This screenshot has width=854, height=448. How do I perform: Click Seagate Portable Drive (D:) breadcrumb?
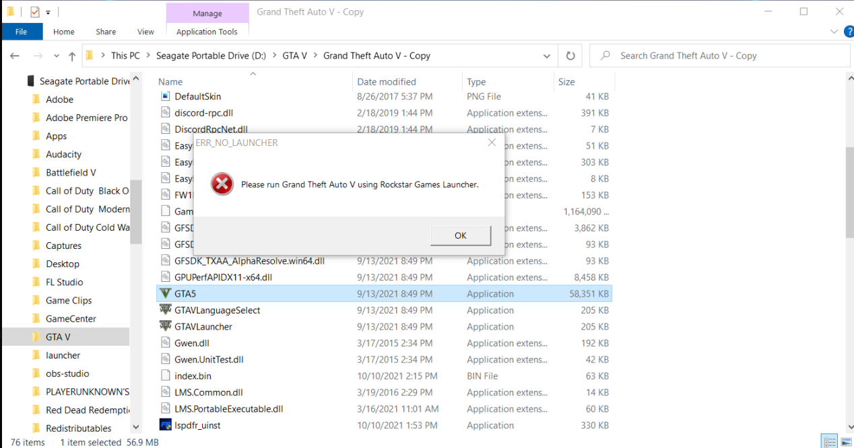tap(211, 56)
